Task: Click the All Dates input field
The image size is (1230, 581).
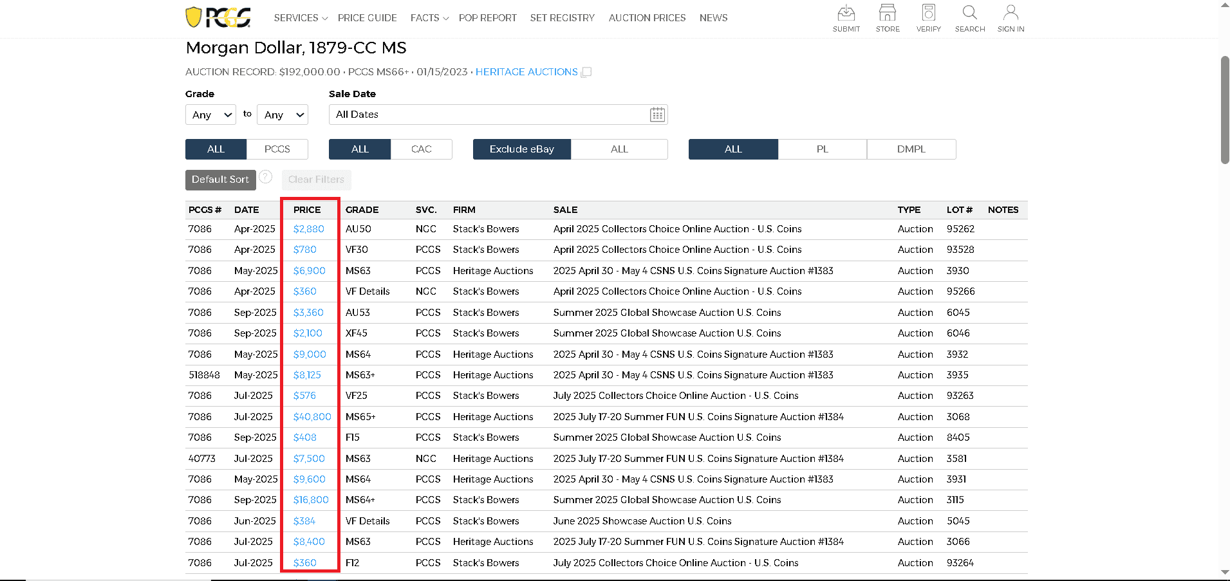Action: [x=489, y=115]
